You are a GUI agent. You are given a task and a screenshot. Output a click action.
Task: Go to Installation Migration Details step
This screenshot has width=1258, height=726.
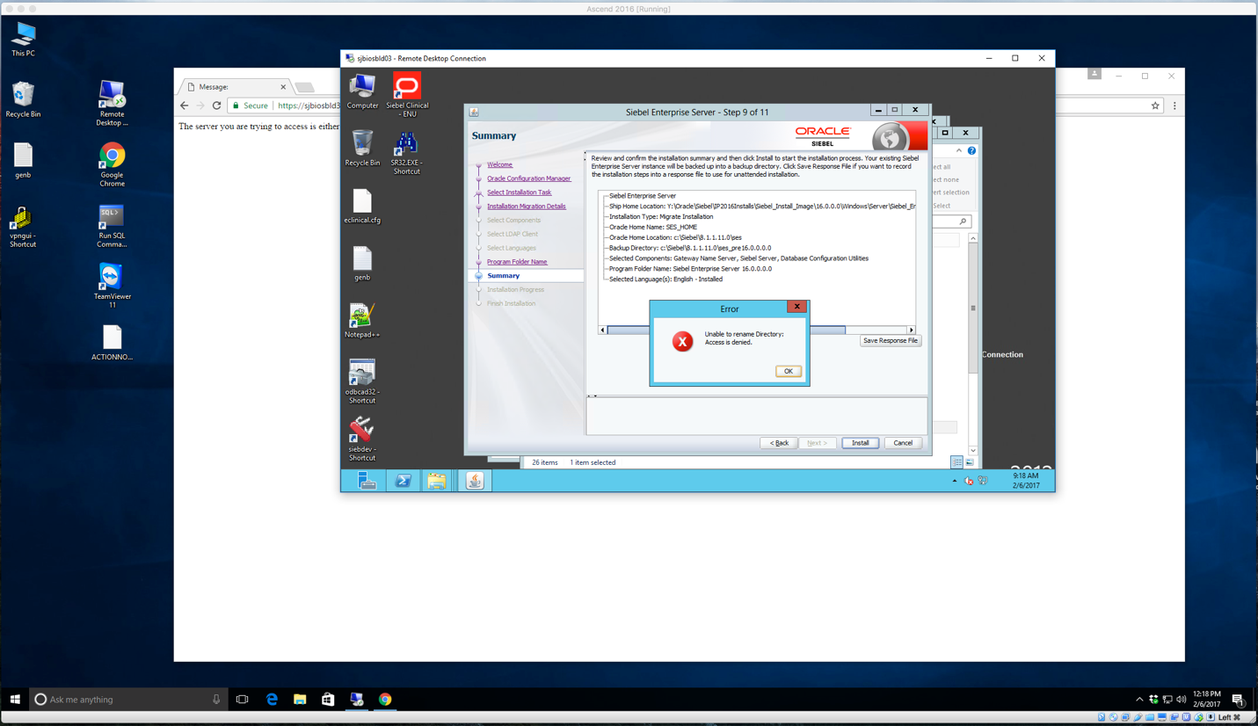[x=527, y=207]
